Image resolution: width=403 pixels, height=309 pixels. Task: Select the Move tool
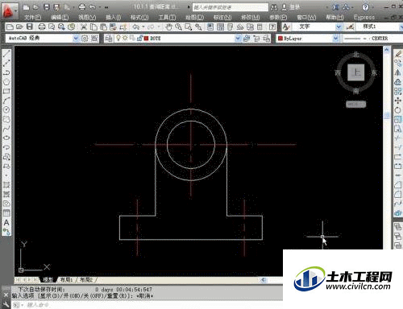[398, 101]
